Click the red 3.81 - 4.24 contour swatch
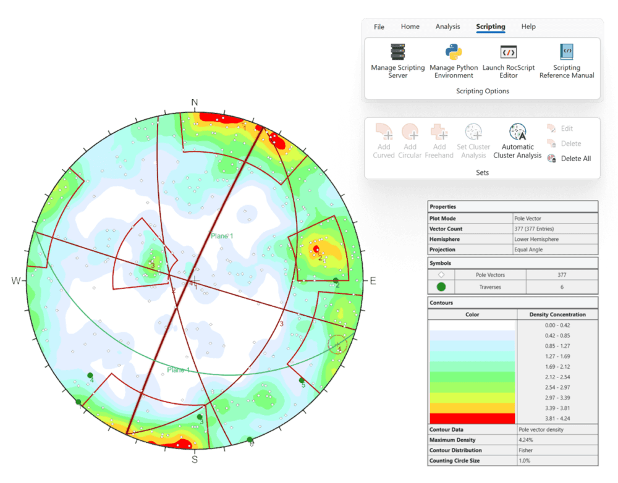 click(472, 418)
